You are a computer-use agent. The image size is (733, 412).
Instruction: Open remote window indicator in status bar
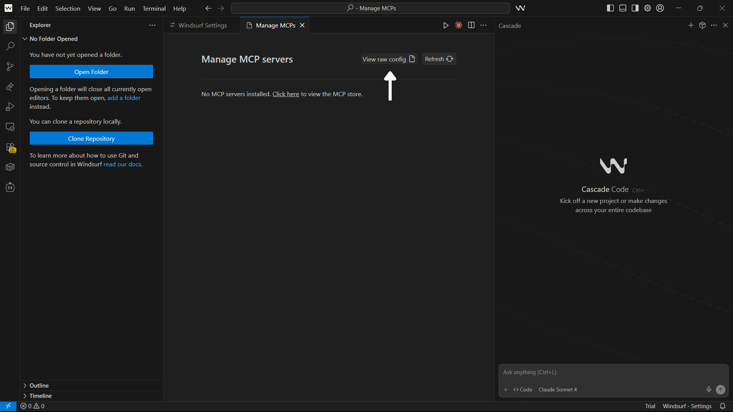tap(8, 406)
